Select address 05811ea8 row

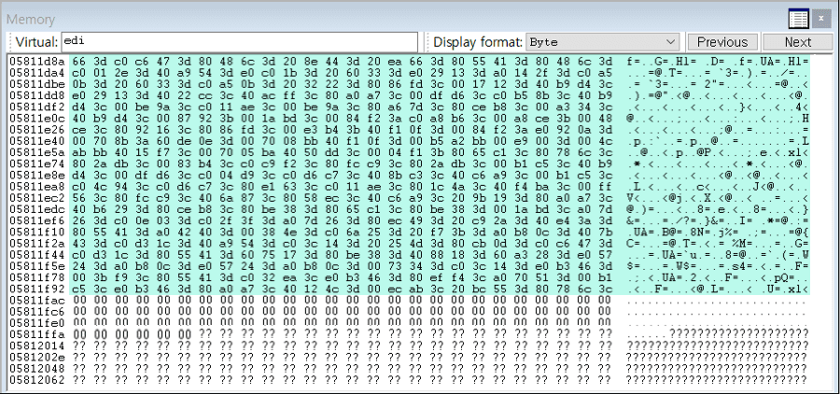(x=37, y=186)
